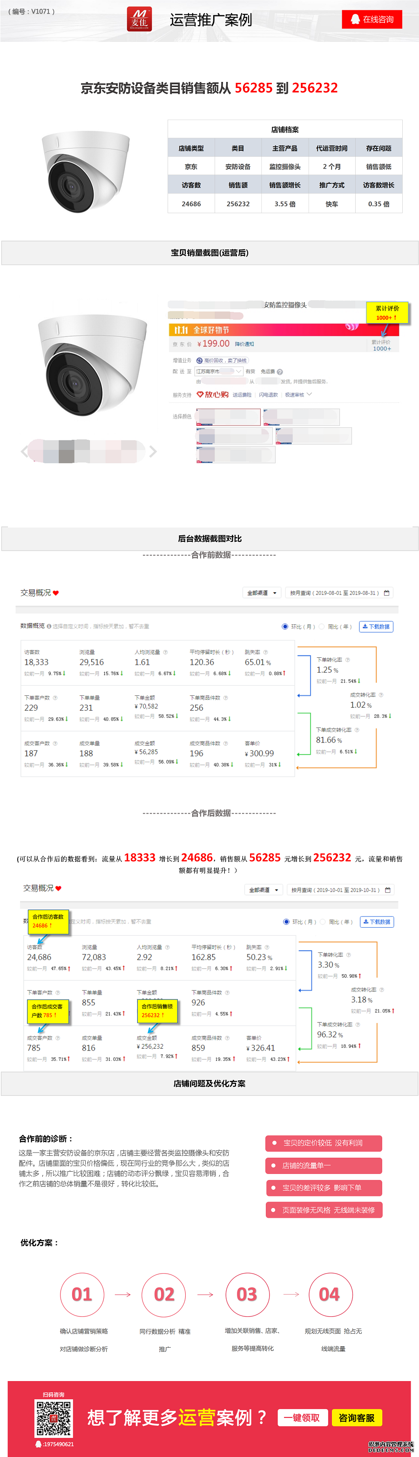Click the 一键领取 button in the red banner
Image resolution: width=419 pixels, height=1457 pixels.
[x=303, y=1417]
